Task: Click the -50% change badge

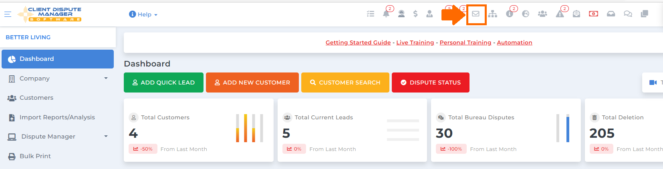Action: click(x=143, y=149)
